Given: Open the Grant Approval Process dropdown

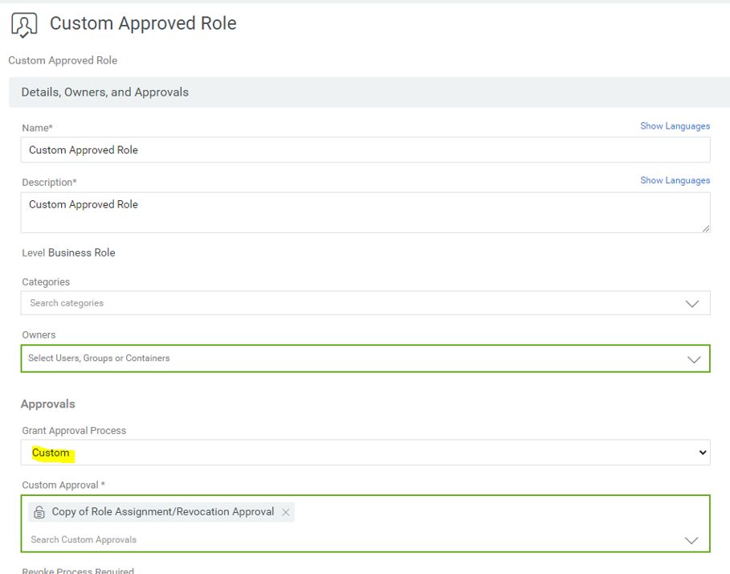Looking at the screenshot, I should click(x=365, y=453).
